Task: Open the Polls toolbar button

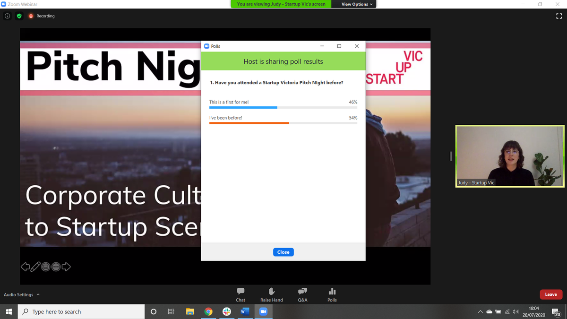Action: point(332,294)
